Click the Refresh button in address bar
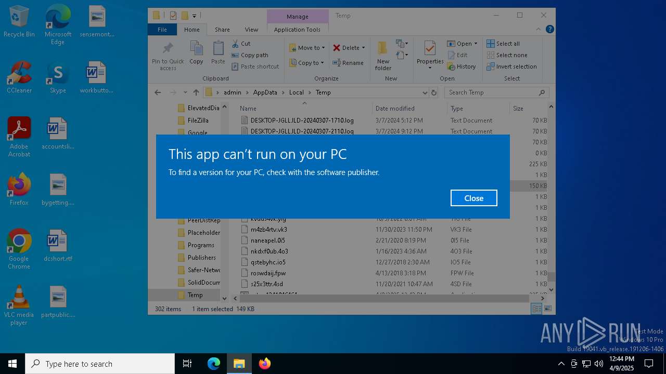Viewport: 666px width, 374px height. pos(434,92)
